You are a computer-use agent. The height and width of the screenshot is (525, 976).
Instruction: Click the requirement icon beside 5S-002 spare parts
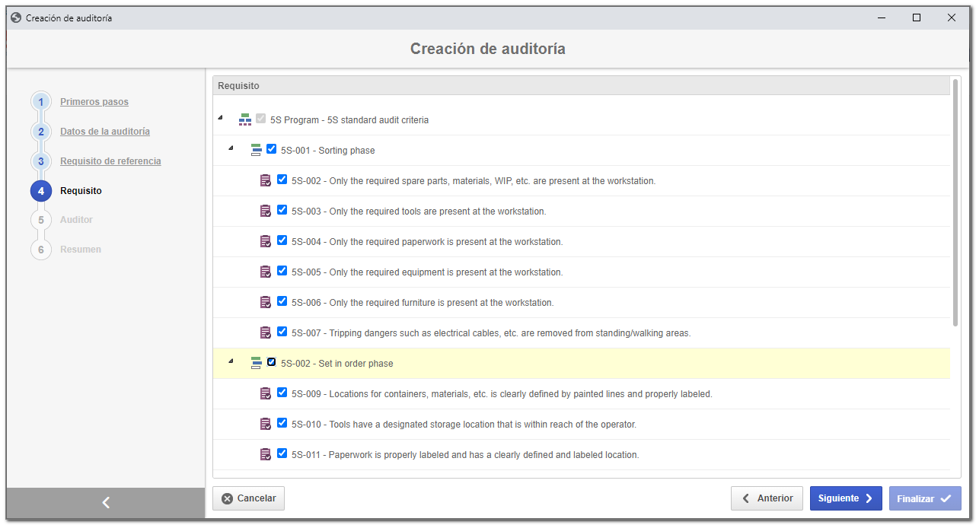coord(266,180)
